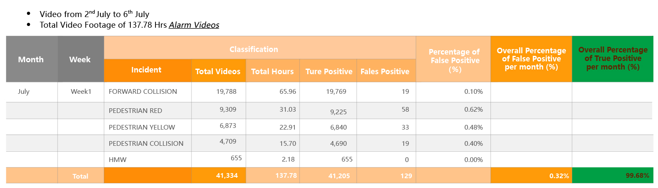Viewport: 658px width, 188px height.
Task: Select the PEDESTRIAN YELLOW incident cell
Action: (142, 127)
